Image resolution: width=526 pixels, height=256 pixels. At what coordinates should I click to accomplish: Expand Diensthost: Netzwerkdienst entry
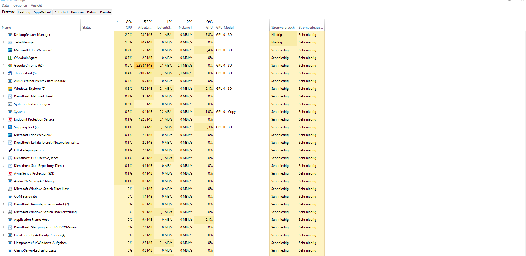3,96
